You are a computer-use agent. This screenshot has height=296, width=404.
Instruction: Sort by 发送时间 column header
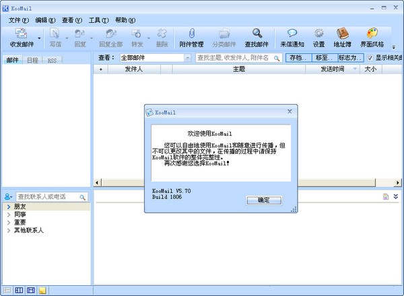point(333,69)
